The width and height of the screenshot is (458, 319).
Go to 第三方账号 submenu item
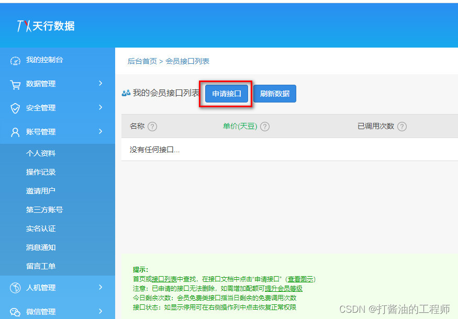[44, 210]
